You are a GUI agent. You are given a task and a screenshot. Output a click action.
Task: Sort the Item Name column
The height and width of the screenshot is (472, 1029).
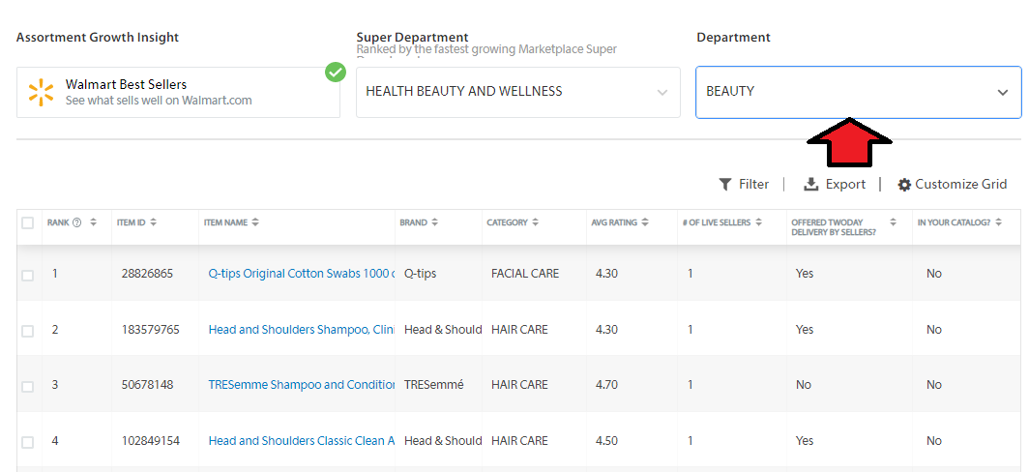pos(255,222)
